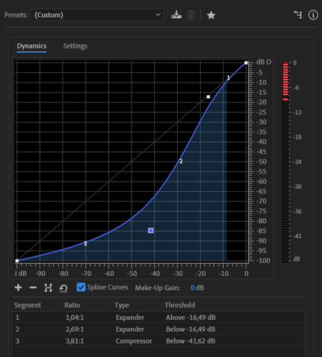Add a control point with the plus icon
The height and width of the screenshot is (357, 322).
(19, 288)
